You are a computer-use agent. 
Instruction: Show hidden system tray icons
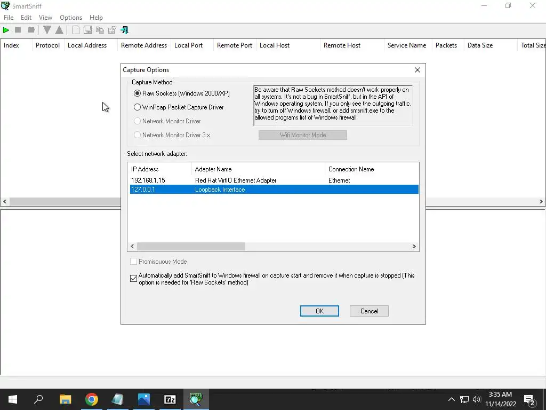point(451,399)
